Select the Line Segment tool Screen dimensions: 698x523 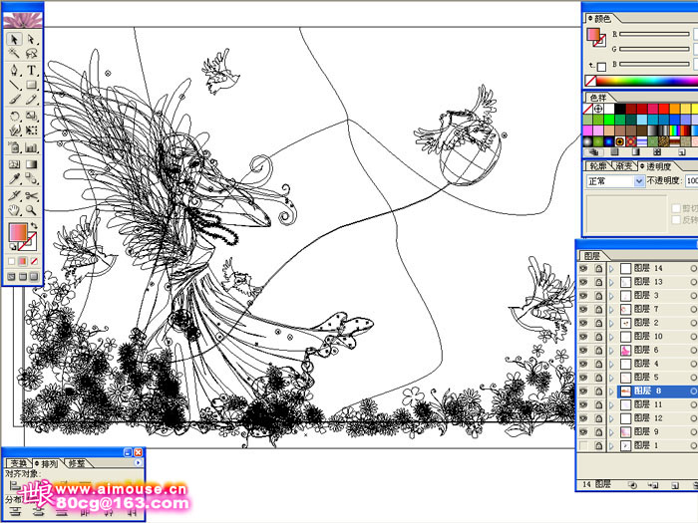(x=14, y=85)
